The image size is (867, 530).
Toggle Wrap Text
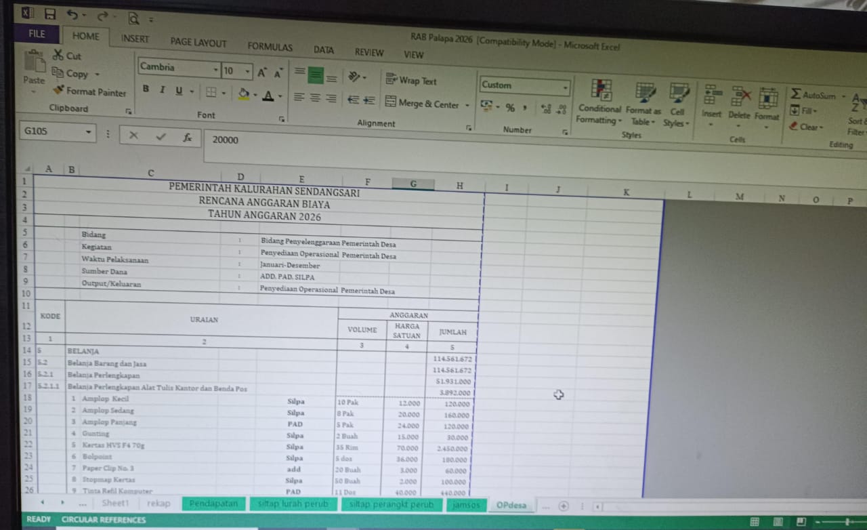click(411, 81)
